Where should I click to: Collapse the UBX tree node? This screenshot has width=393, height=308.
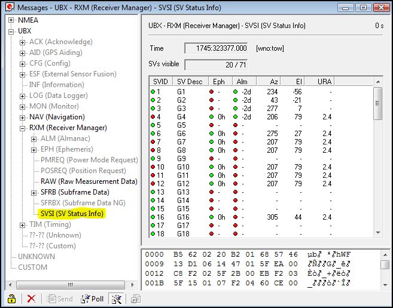pos(11,31)
